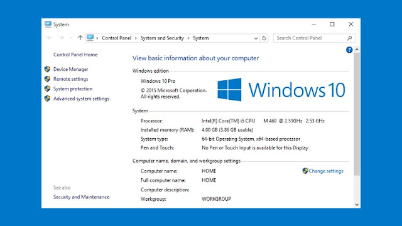Click the '© 2015 Microsoft Corporation.' text

(173, 90)
